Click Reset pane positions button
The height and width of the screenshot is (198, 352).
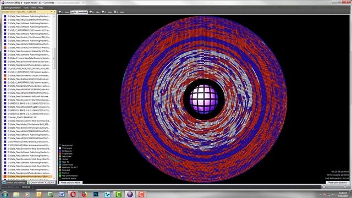[337, 183]
